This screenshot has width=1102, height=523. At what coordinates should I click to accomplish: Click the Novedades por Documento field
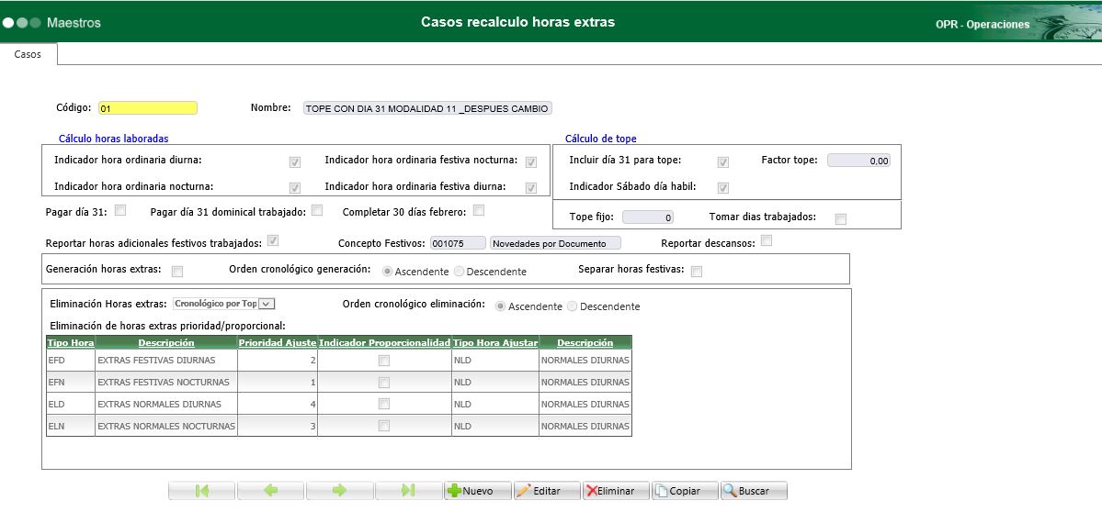(x=556, y=243)
